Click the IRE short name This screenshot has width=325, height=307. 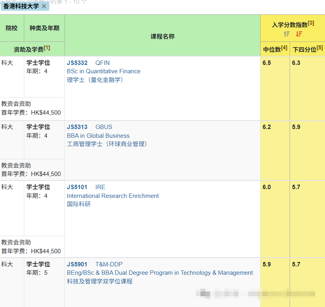pos(100,187)
